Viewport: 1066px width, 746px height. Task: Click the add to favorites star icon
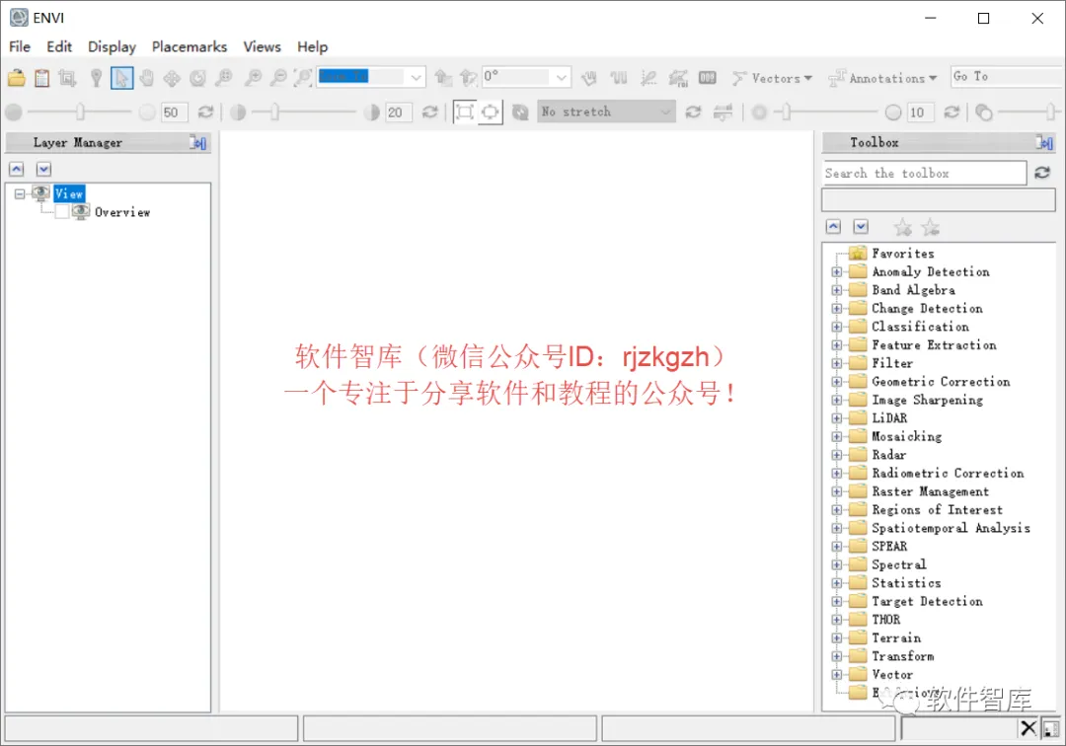point(903,227)
